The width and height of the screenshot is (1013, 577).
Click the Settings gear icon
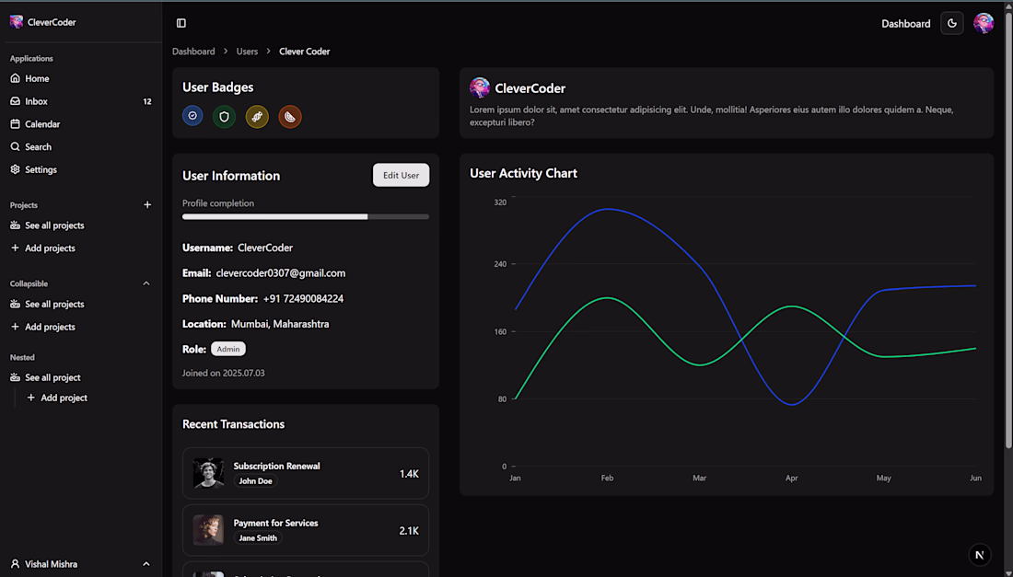pos(16,169)
